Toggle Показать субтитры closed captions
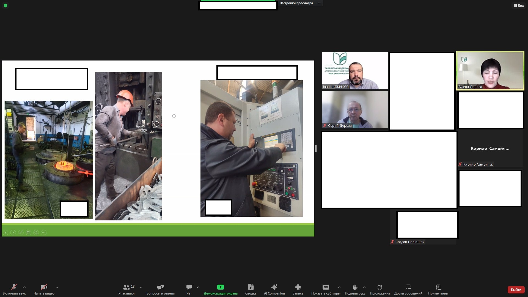The width and height of the screenshot is (528, 297). tap(326, 287)
